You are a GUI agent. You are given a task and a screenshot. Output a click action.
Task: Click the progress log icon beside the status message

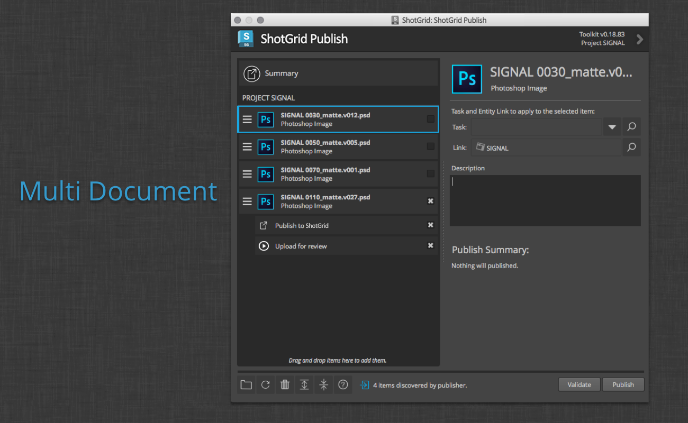coord(365,385)
